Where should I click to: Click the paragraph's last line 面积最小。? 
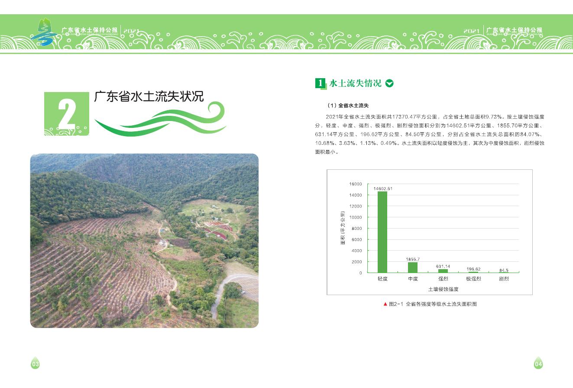tap(327, 152)
